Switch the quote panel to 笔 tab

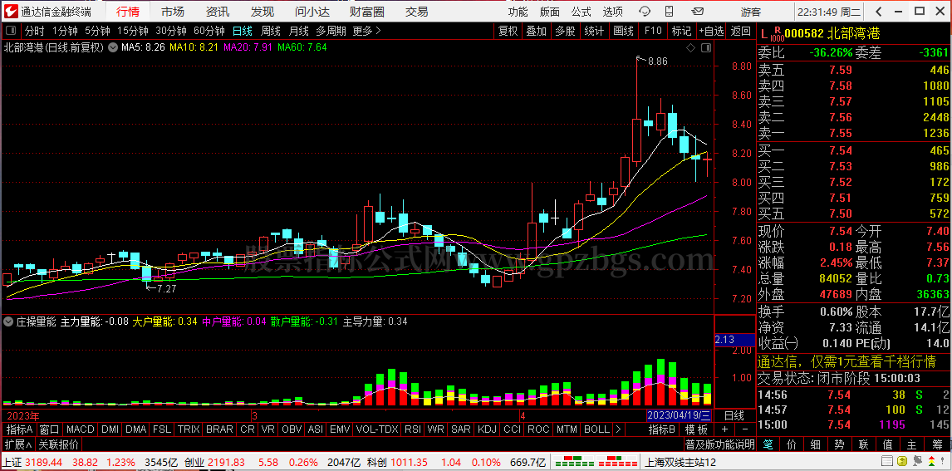[x=767, y=444]
